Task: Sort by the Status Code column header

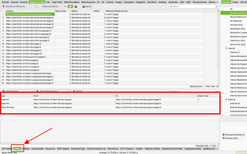Action: click(63, 11)
